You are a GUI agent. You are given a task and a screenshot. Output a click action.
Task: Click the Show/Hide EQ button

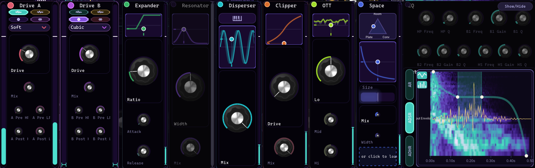(515, 6)
